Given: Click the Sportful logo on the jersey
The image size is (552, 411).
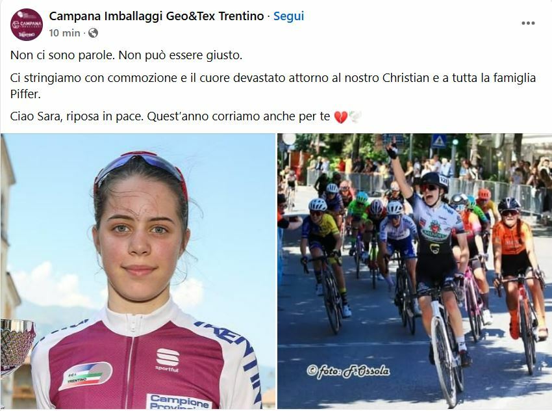Looking at the screenshot, I should click(167, 360).
